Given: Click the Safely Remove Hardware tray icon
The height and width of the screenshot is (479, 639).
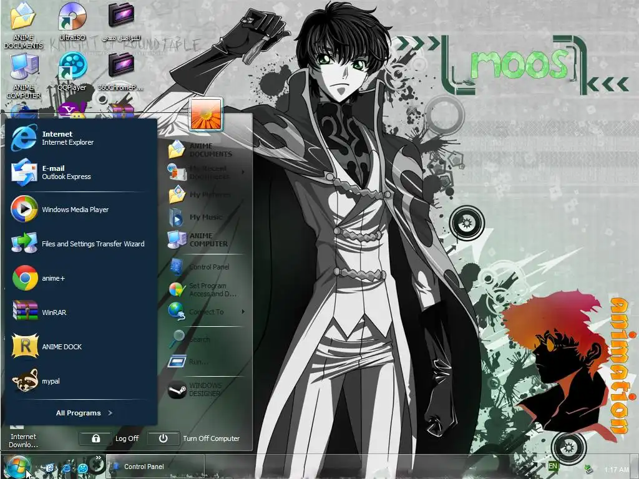Looking at the screenshot, I should (x=588, y=469).
